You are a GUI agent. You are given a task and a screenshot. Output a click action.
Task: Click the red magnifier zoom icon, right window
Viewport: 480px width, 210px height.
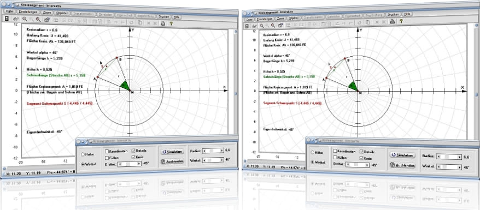coord(273,25)
